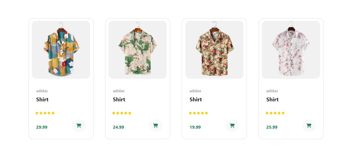Add the 24.99 shirt to cart
The width and height of the screenshot is (364, 147).
point(156,126)
